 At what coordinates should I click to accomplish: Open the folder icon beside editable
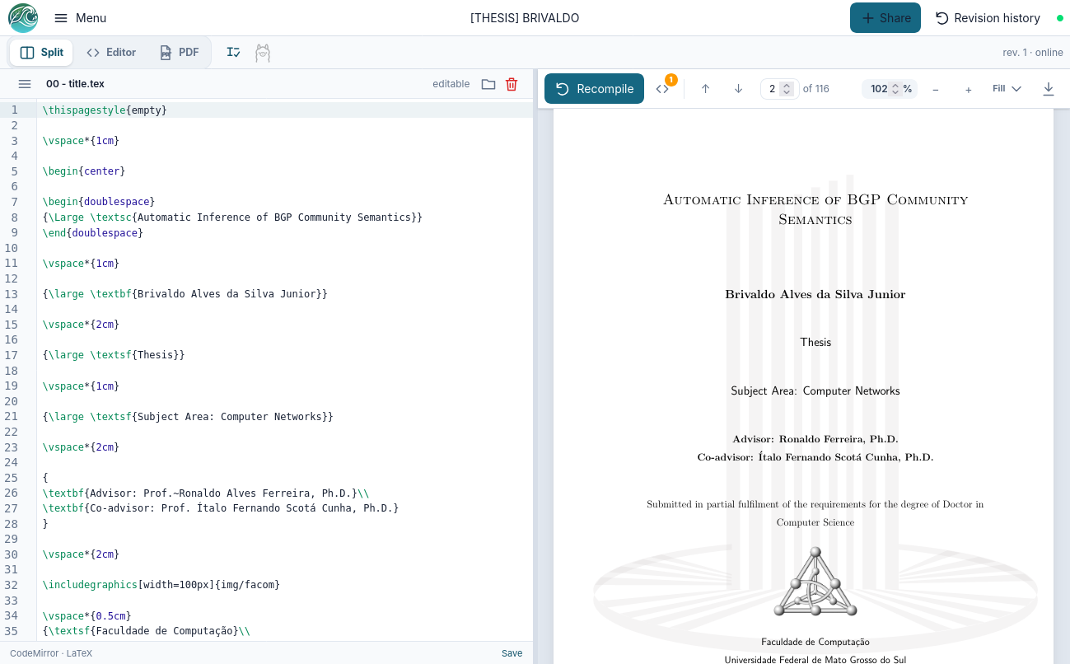[x=488, y=84]
